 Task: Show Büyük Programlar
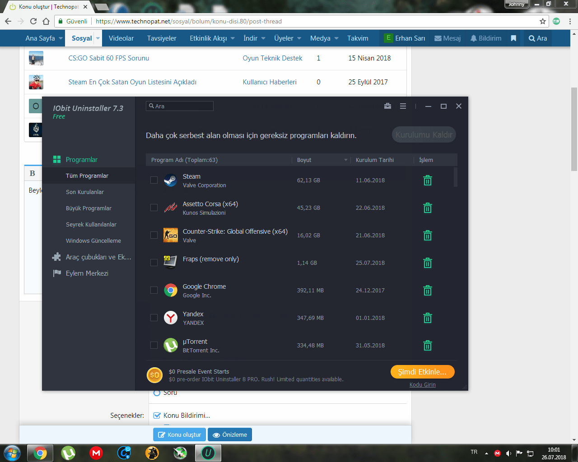click(89, 208)
